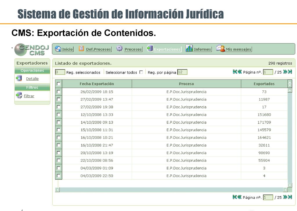Open the Def.Procesos menu item
Image resolution: width=297 pixels, height=211 pixels.
pos(98,49)
